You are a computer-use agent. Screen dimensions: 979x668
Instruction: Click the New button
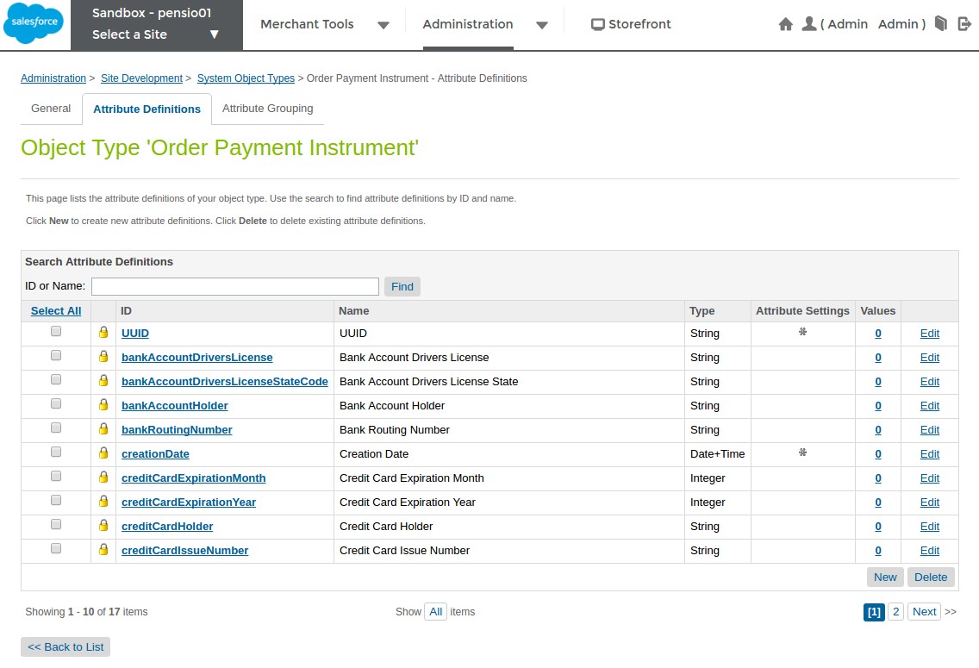click(x=885, y=577)
